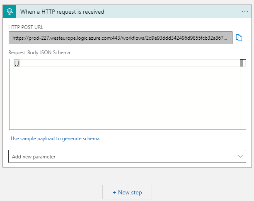Click the HTTP request trigger icon
254x201 pixels.
(10, 12)
